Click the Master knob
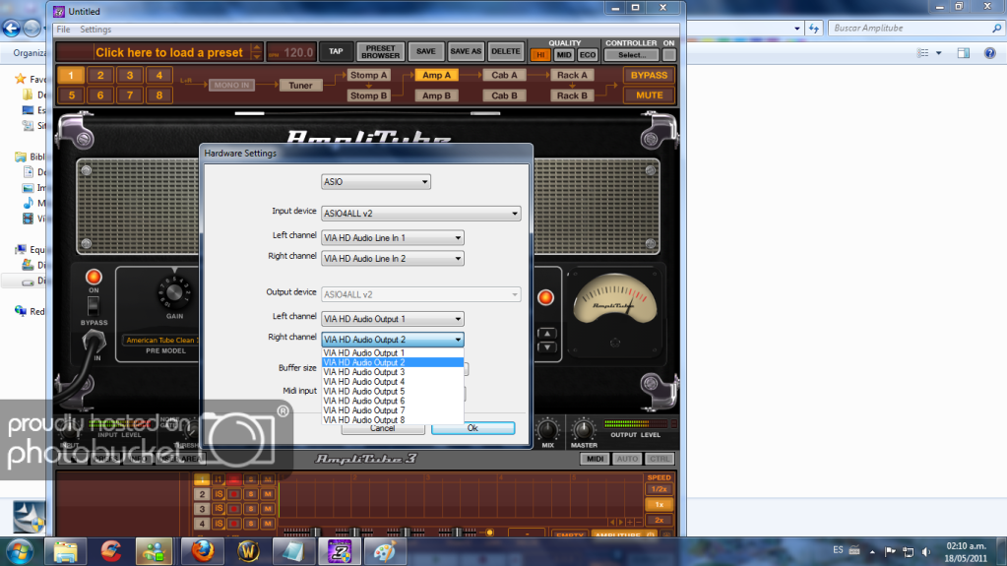 point(584,430)
